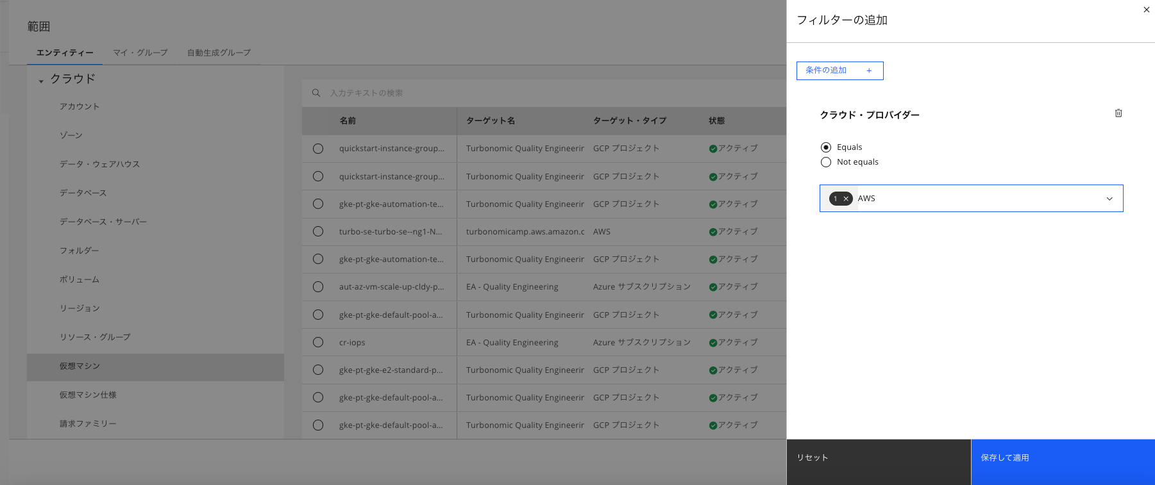
Task: Switch to the マイ・グループ tab
Action: coord(140,53)
